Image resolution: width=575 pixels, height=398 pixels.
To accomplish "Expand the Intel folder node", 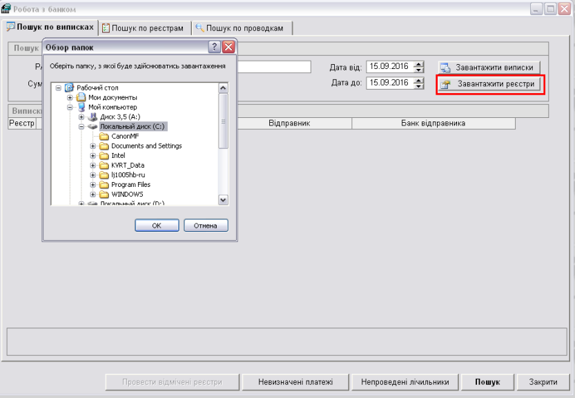I will 93,156.
